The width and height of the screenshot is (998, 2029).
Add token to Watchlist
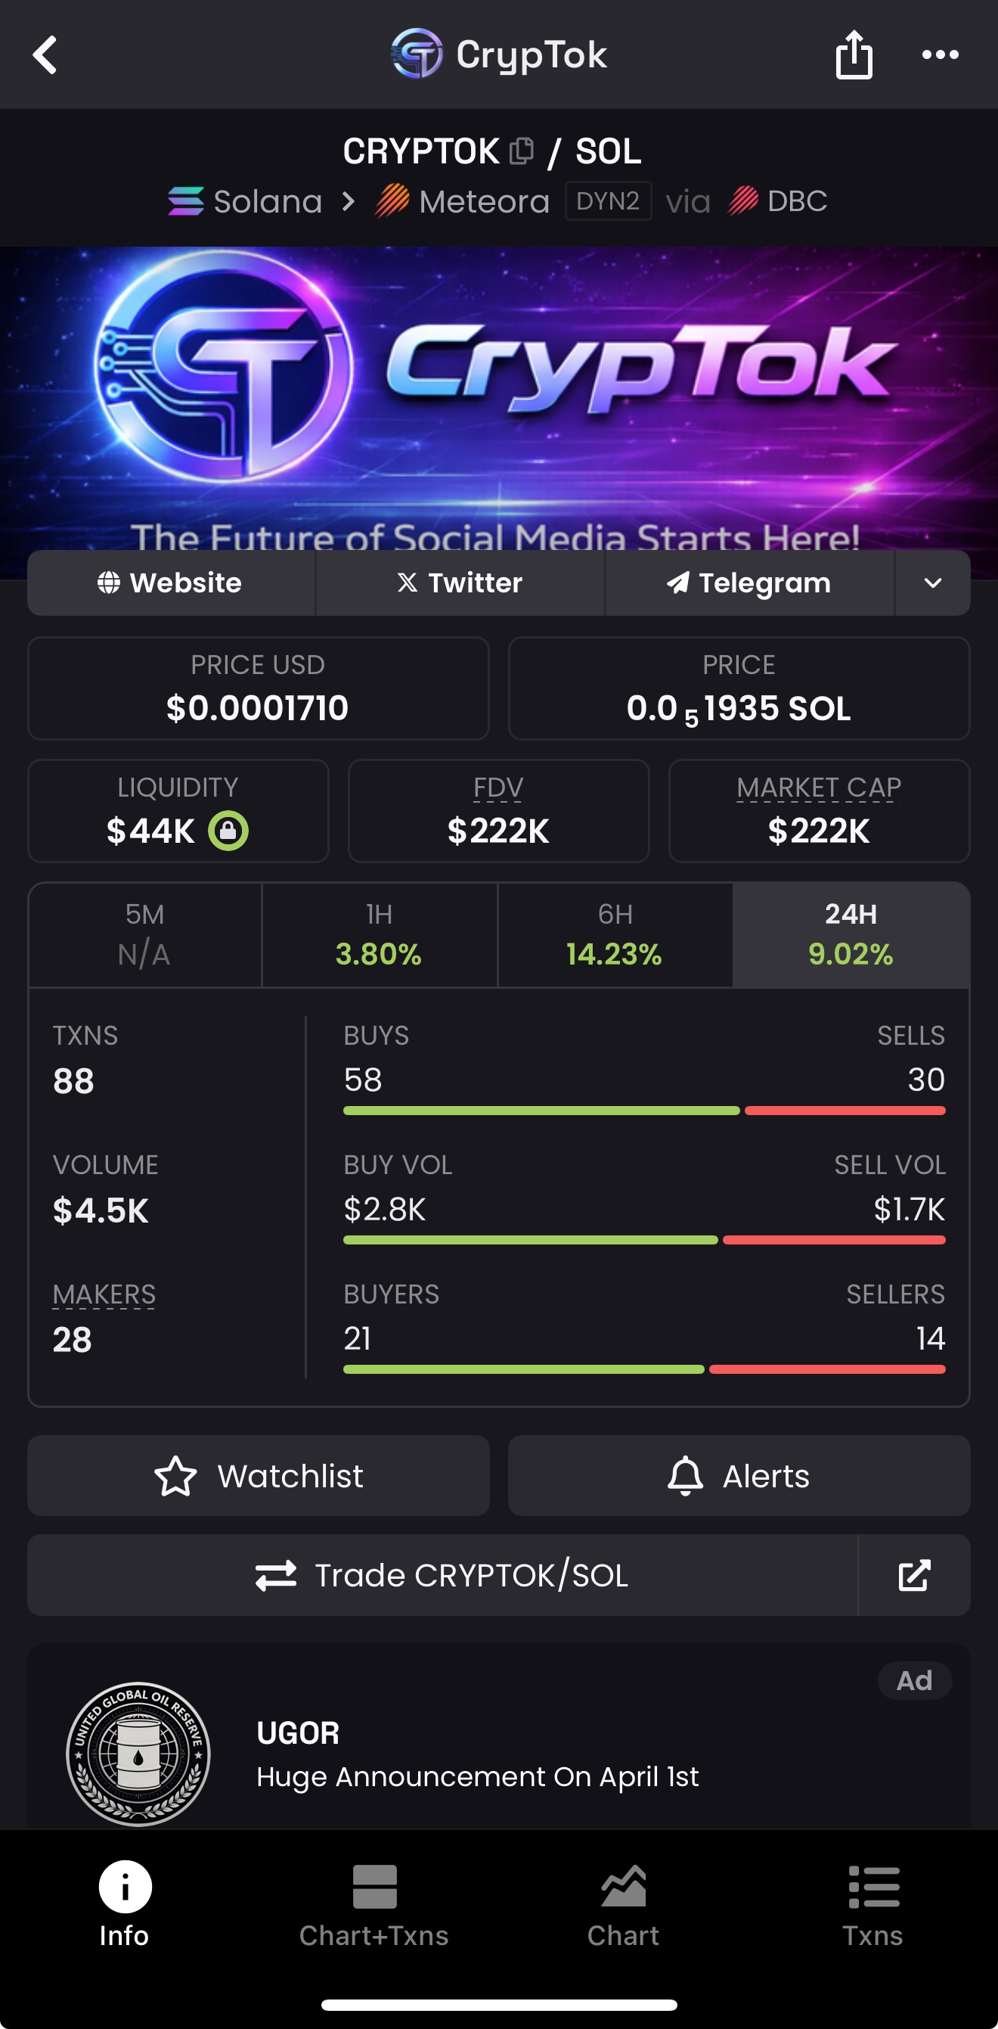point(258,1476)
